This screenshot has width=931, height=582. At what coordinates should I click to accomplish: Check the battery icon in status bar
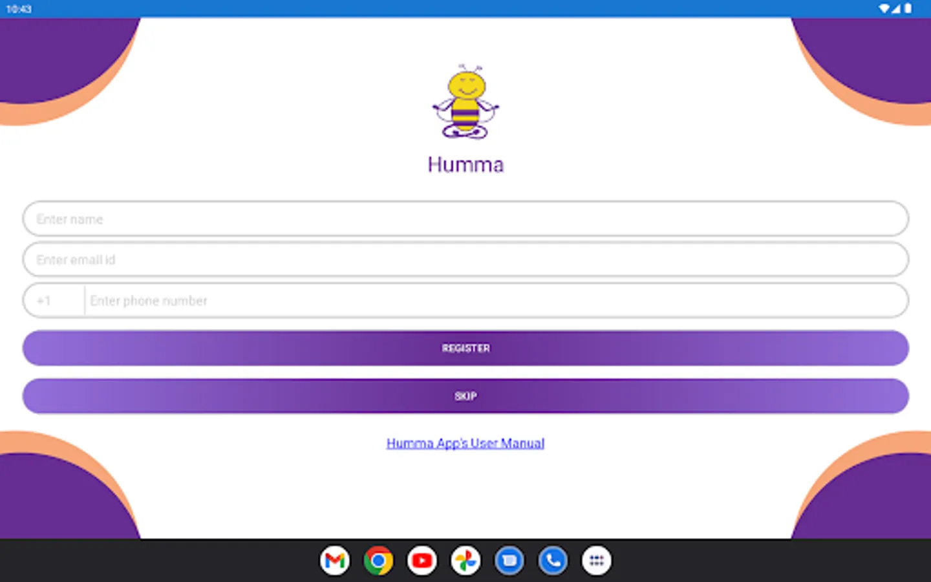[908, 8]
